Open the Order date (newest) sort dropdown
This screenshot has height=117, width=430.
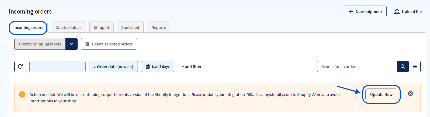click(x=113, y=66)
